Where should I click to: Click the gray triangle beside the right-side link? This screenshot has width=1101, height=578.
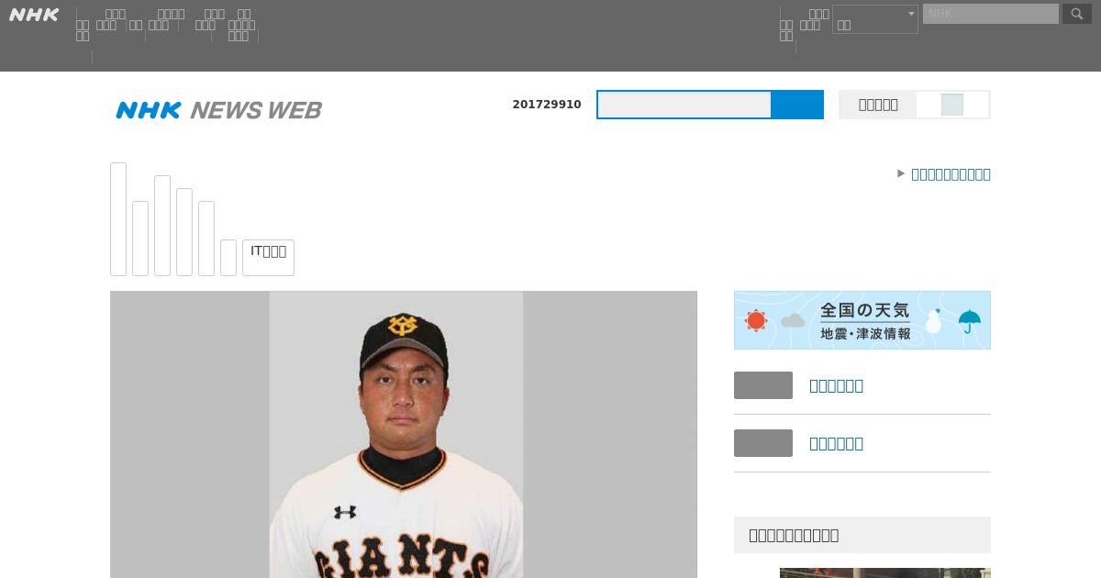coord(901,173)
